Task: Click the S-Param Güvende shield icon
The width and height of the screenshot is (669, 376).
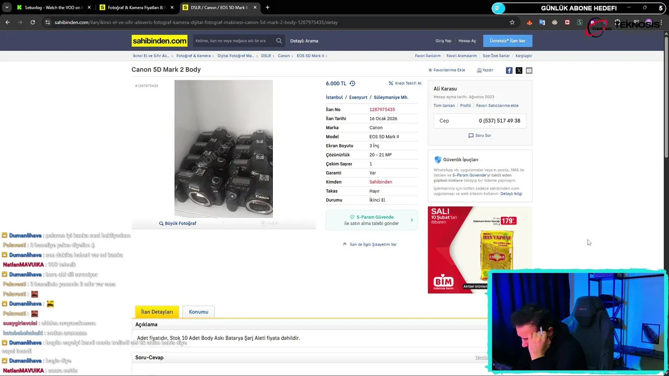Action: 352,217
